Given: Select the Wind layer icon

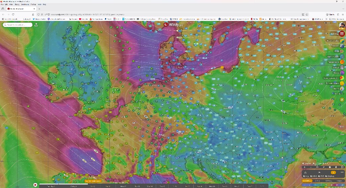Looking at the screenshot, I should click(x=342, y=51).
